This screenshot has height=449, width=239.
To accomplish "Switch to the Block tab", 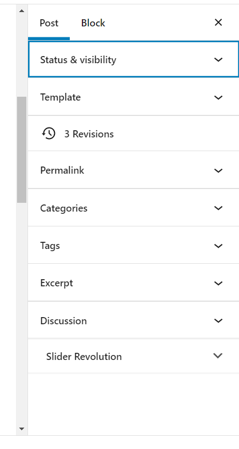I will (x=93, y=23).
